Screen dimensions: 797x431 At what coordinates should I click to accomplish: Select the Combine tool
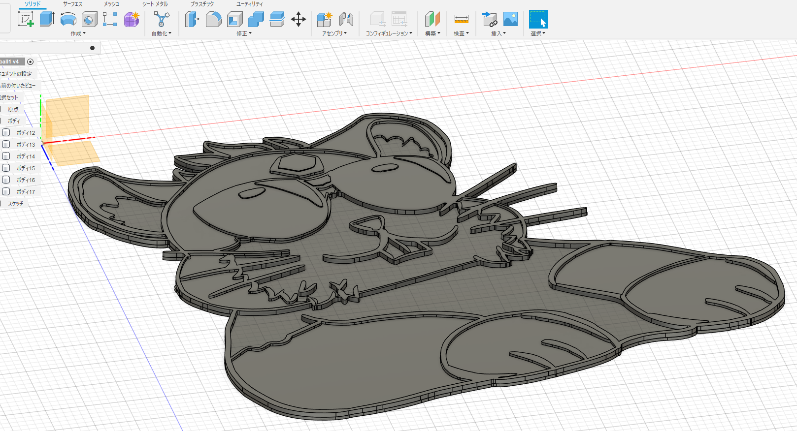(256, 19)
